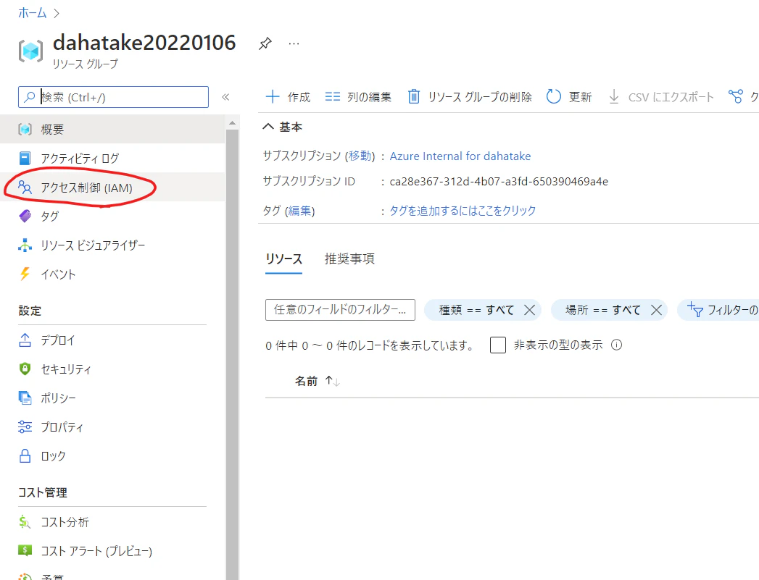This screenshot has height=580, width=759.
Task: Collapse the 基本 section chevron
Action: (268, 127)
